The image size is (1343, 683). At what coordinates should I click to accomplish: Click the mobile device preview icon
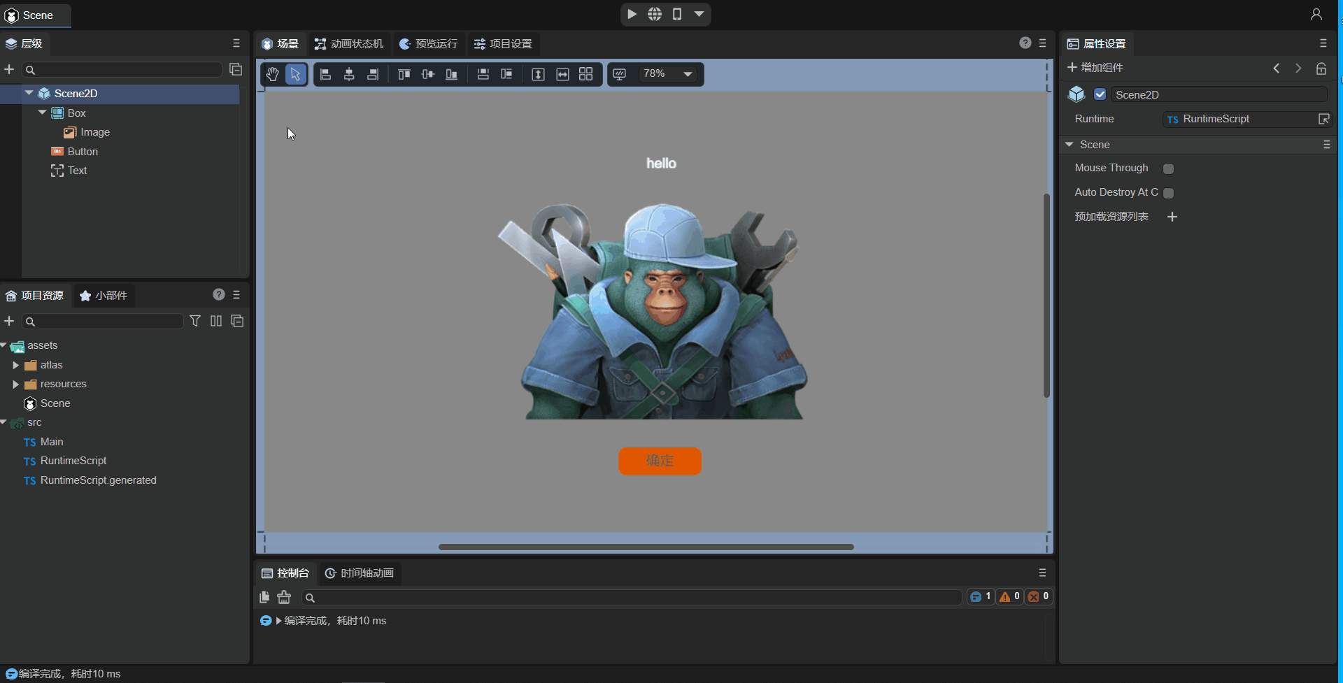(x=676, y=14)
